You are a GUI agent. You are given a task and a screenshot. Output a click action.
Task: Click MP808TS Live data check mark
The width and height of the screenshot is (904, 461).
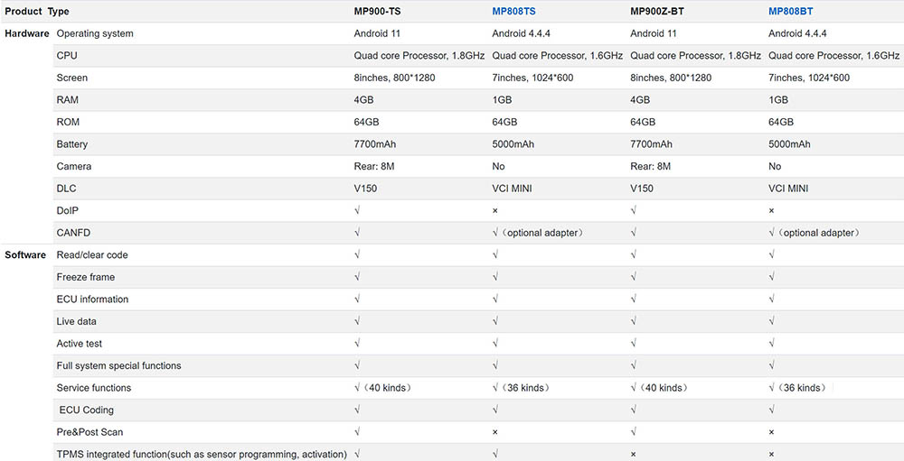click(x=495, y=322)
